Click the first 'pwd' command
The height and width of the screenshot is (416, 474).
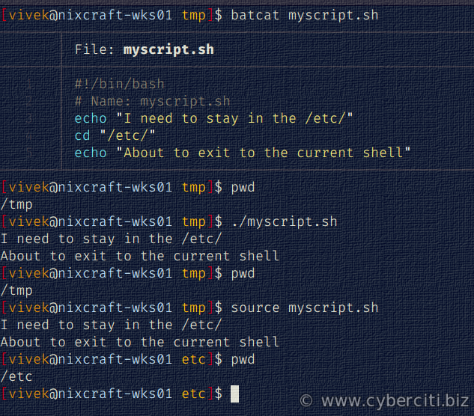pyautogui.click(x=243, y=188)
